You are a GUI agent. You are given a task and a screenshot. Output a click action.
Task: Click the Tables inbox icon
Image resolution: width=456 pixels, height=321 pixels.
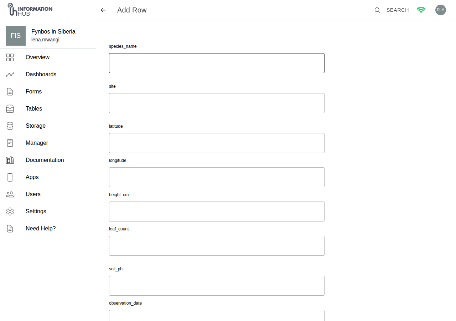click(10, 109)
